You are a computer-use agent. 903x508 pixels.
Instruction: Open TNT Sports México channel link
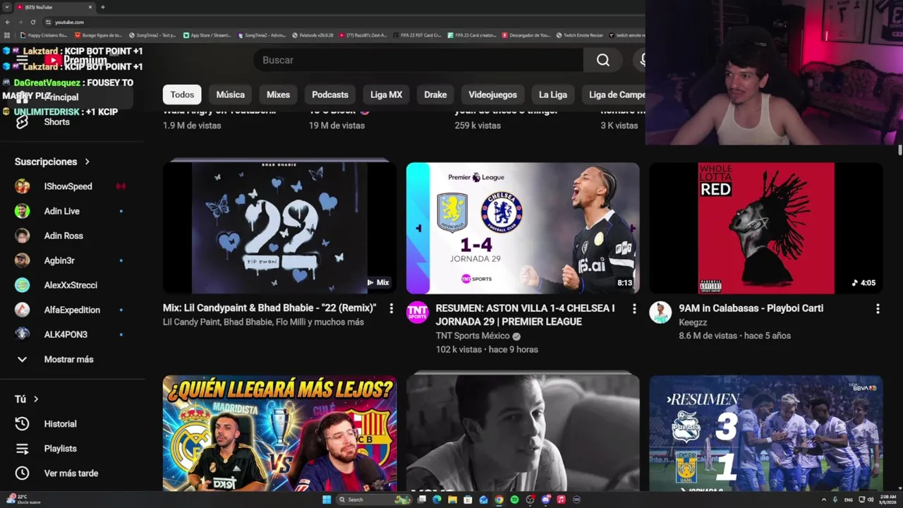473,336
